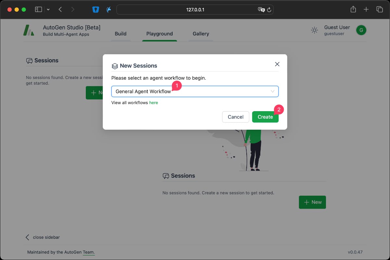Click the v0.0.47 version text
This screenshot has width=390, height=260.
tap(355, 252)
